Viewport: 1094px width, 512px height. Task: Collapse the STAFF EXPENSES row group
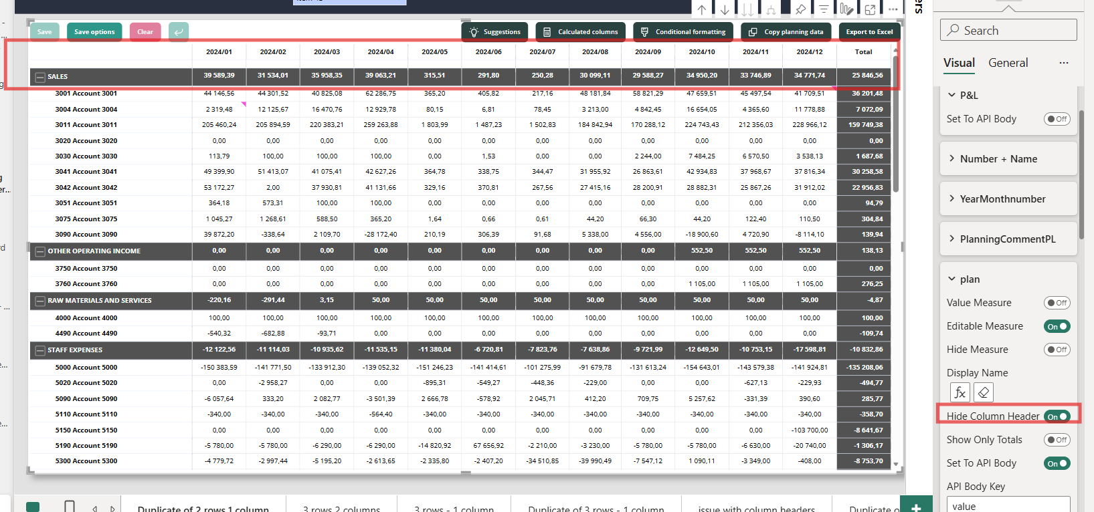point(40,350)
